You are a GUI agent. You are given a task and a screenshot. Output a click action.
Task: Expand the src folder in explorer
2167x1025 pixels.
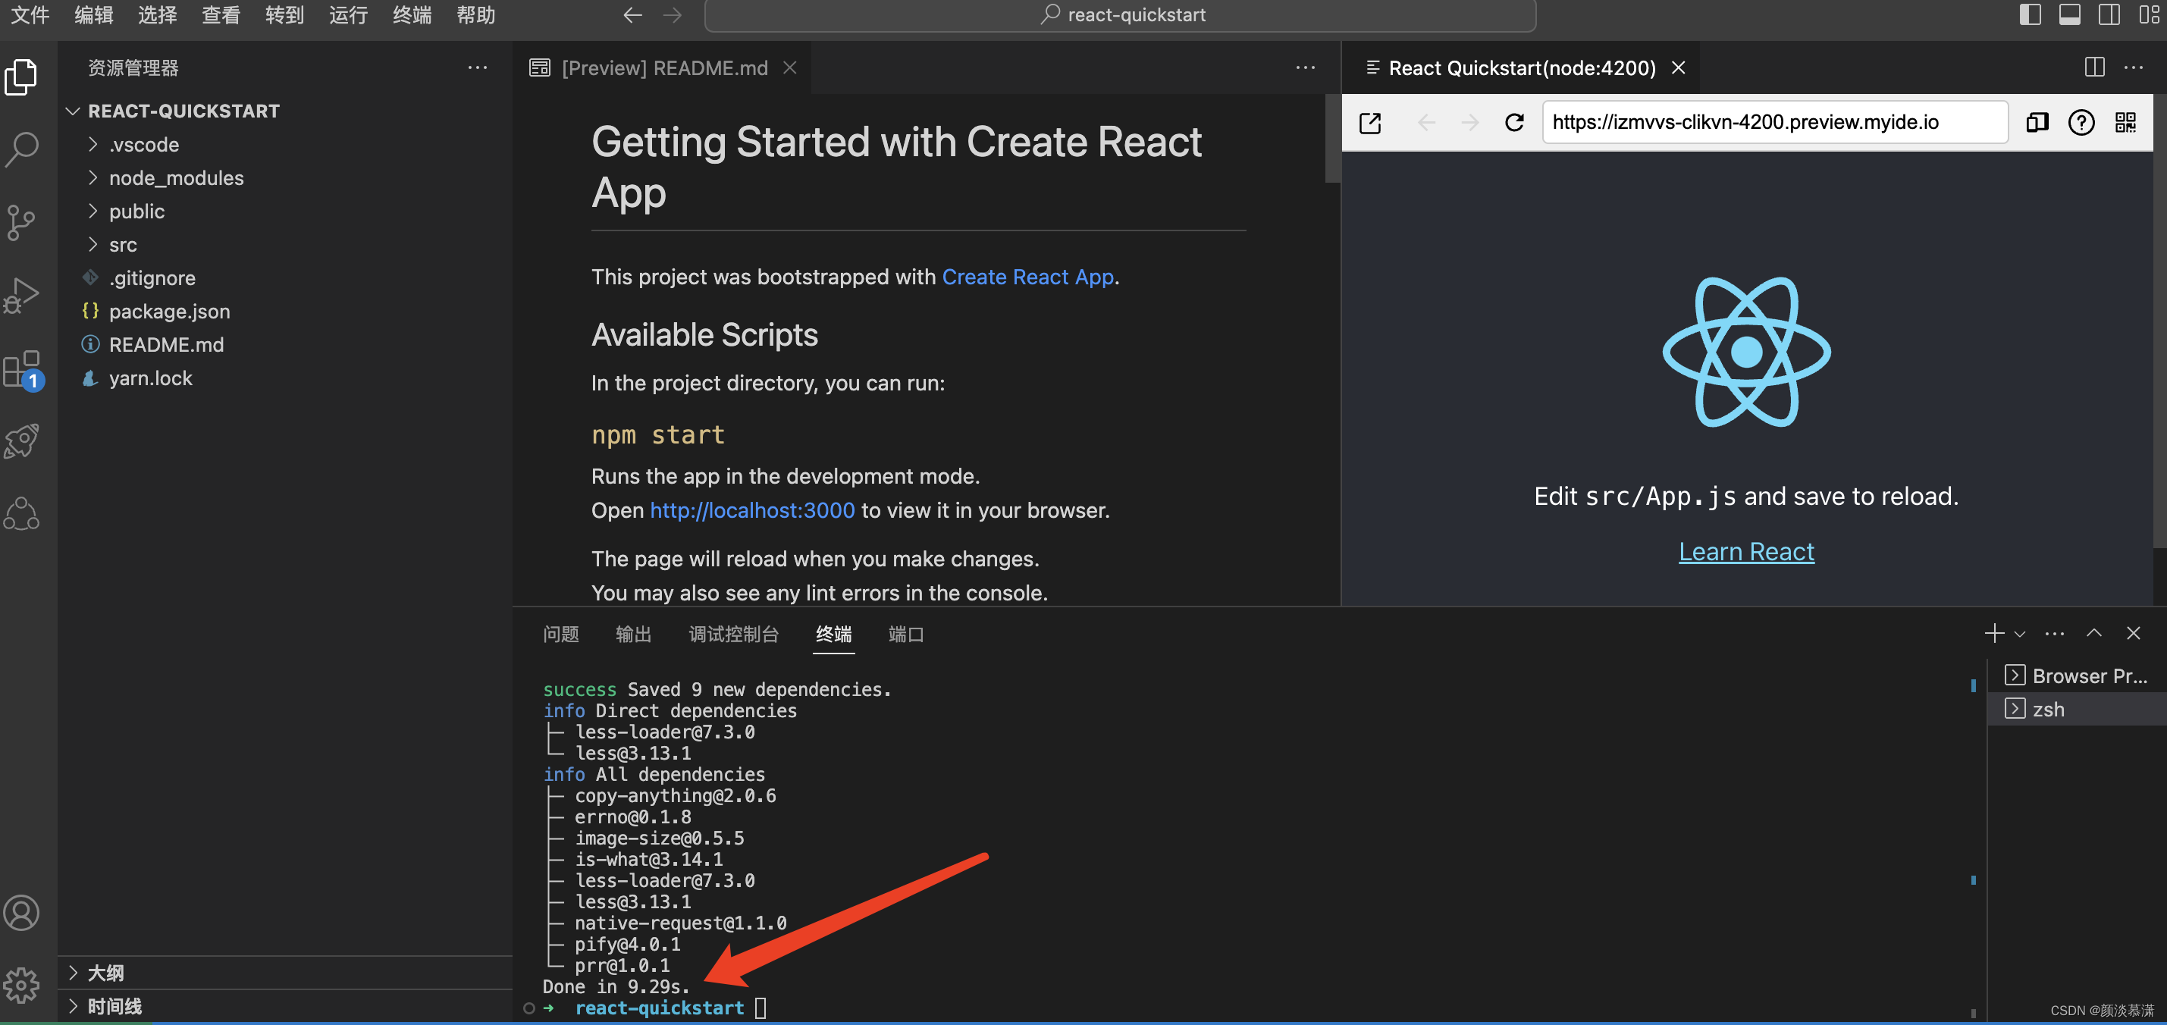[x=123, y=245]
